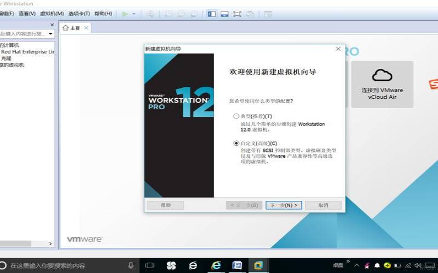
Task: Expand the system tray hidden icons chevron
Action: (357, 265)
